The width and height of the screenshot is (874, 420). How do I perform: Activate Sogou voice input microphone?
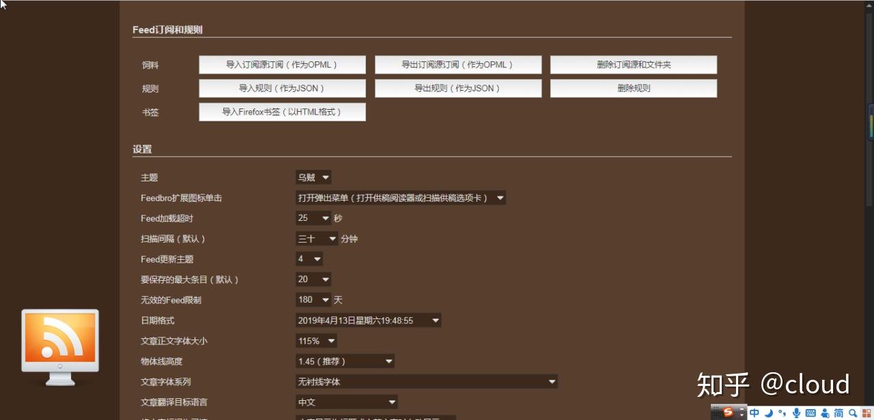(x=796, y=412)
